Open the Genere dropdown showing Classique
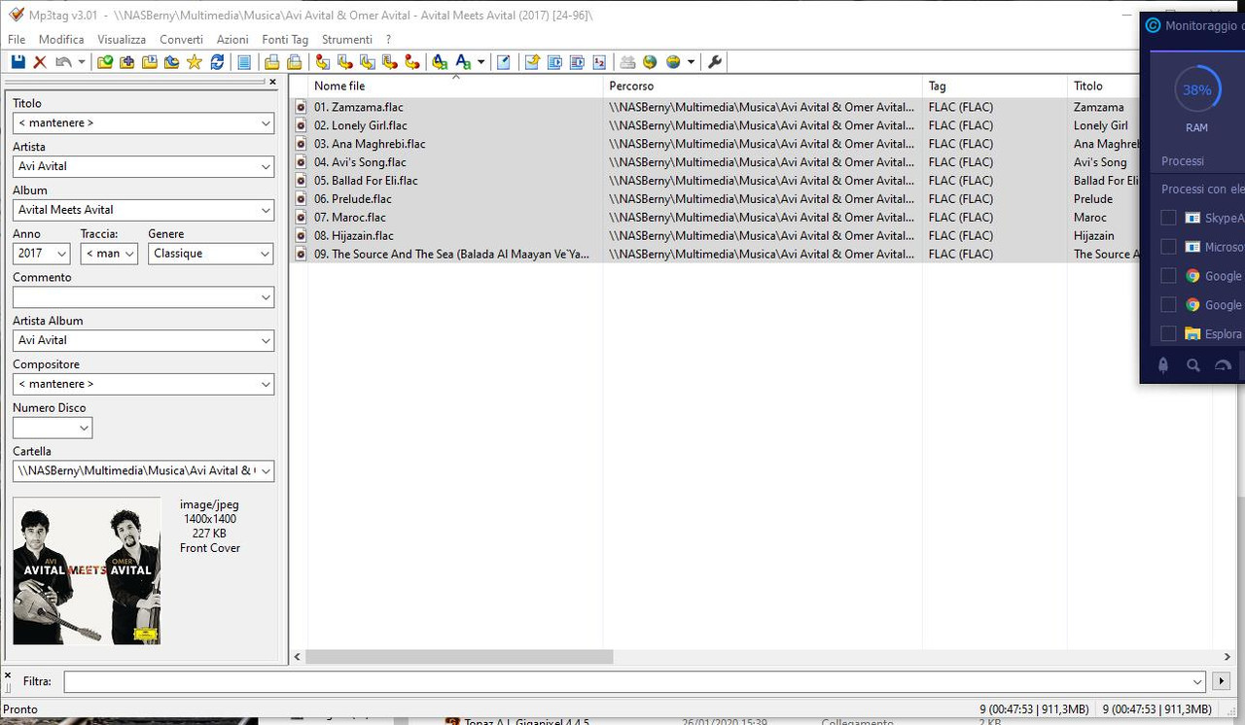This screenshot has width=1245, height=725. pos(266,254)
